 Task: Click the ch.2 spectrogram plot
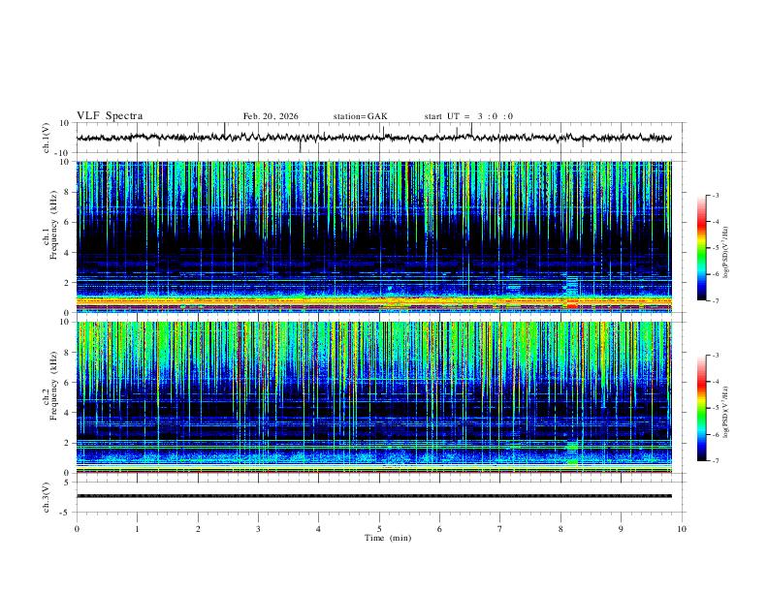coord(373,397)
